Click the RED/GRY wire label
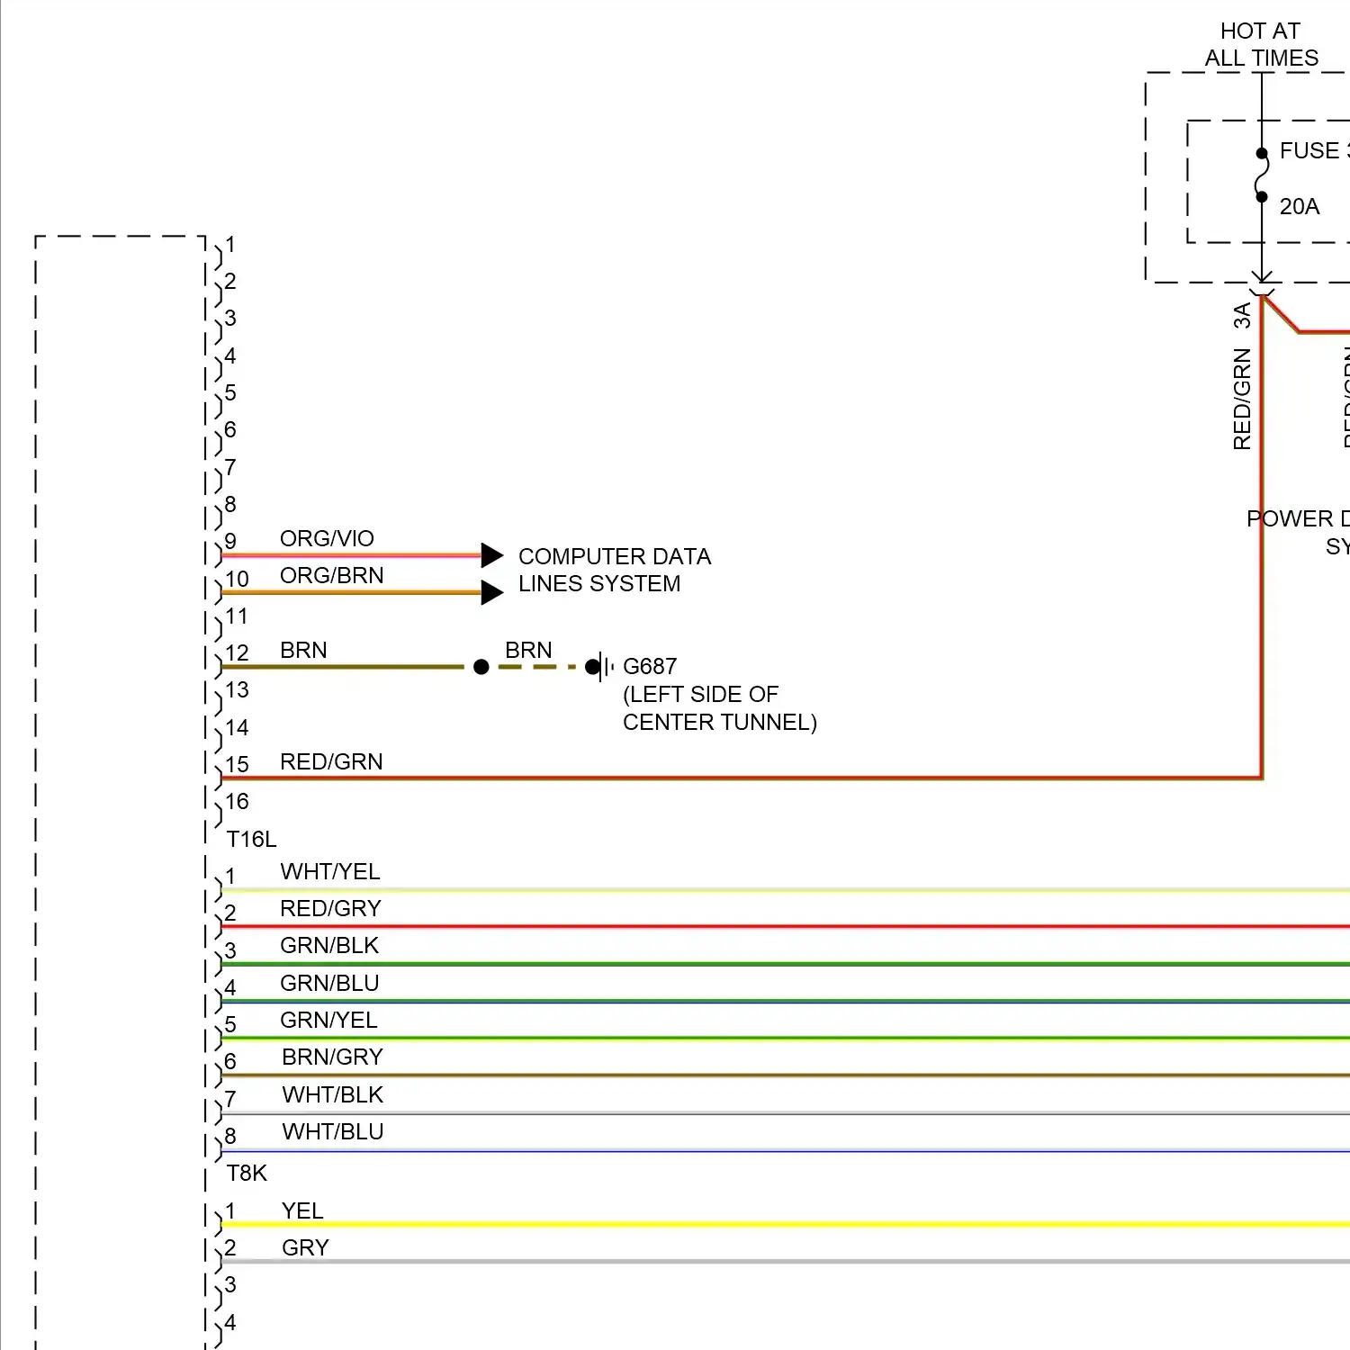This screenshot has width=1350, height=1350. pos(330,908)
